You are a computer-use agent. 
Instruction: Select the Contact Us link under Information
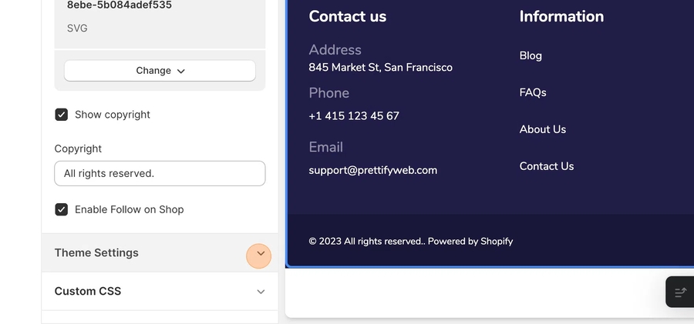click(547, 166)
